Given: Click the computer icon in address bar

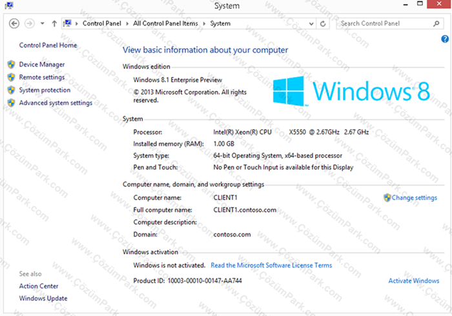Looking at the screenshot, I should coord(67,23).
